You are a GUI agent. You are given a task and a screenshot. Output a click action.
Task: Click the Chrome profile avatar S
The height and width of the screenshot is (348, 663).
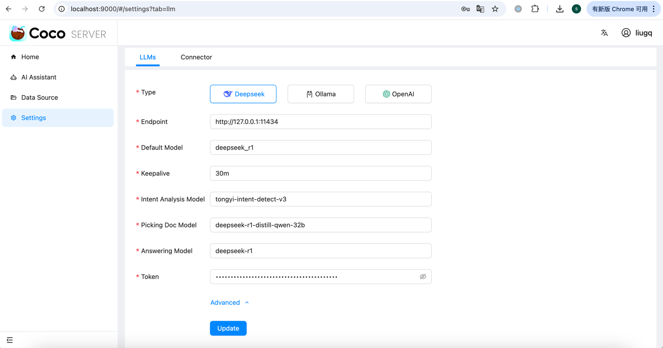[x=576, y=9]
